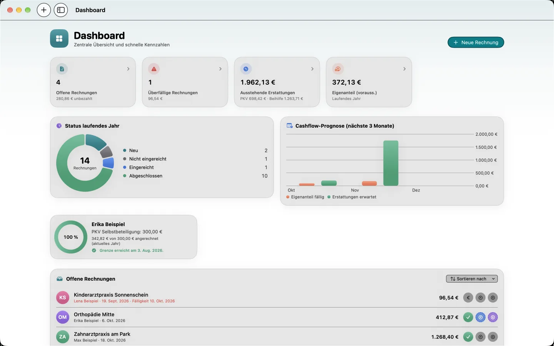This screenshot has height=346, width=554.
Task: Click the teal Dashboard grid icon
Action: [59, 38]
